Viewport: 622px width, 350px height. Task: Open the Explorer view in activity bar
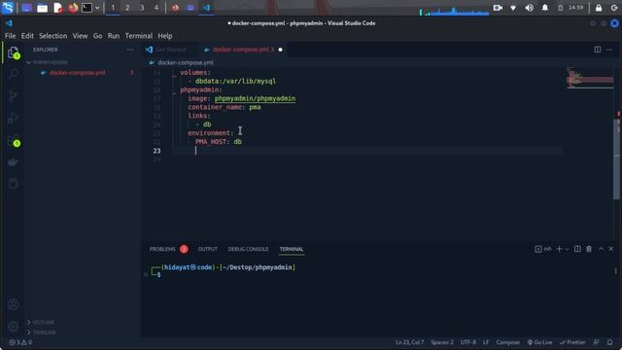13,52
